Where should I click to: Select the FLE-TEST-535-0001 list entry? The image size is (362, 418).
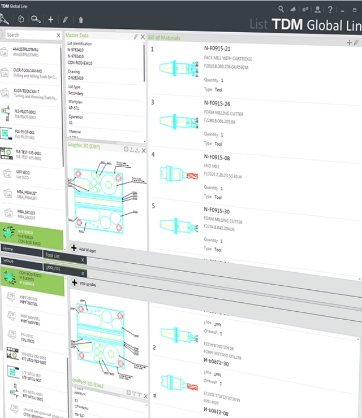[31, 155]
